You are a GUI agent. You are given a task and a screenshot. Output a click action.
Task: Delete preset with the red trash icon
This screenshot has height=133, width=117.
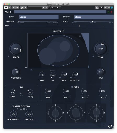point(111,12)
